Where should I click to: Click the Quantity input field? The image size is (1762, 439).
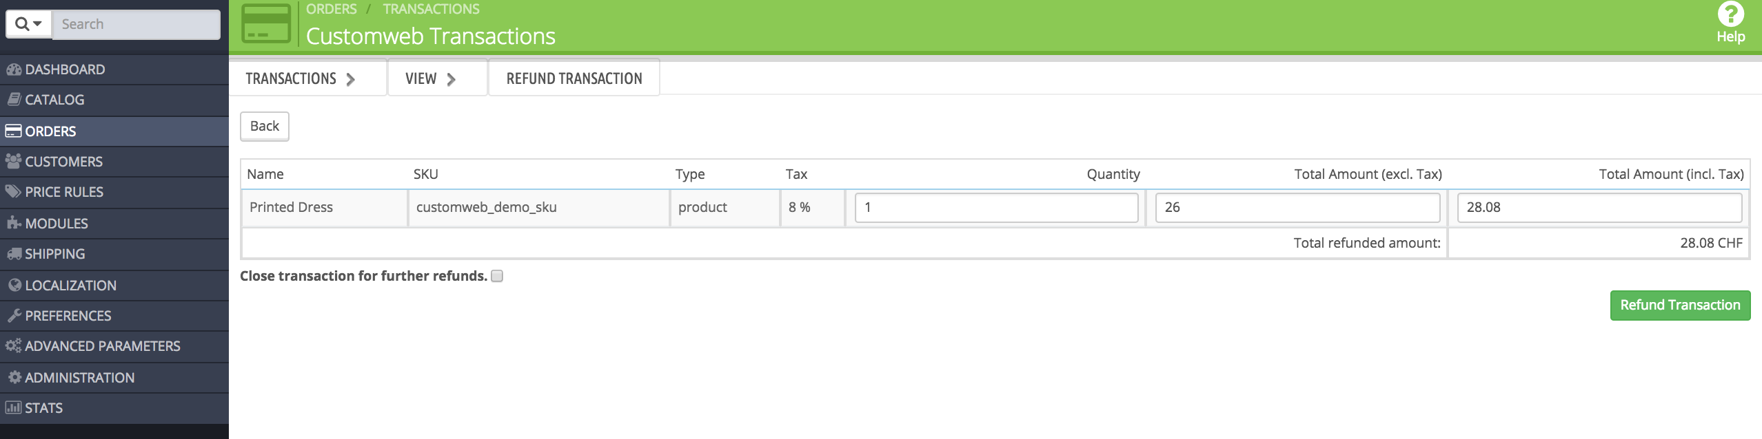996,208
